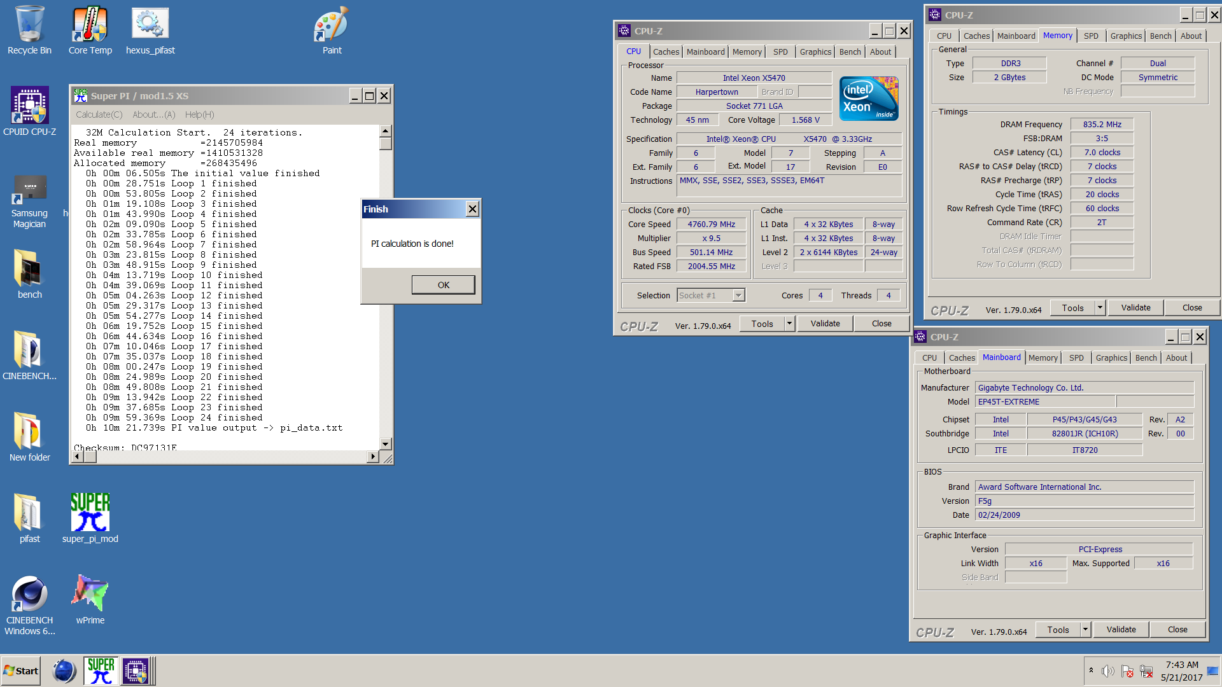
Task: Launch CINEBENCH Windows 64 shortcut
Action: point(29,605)
